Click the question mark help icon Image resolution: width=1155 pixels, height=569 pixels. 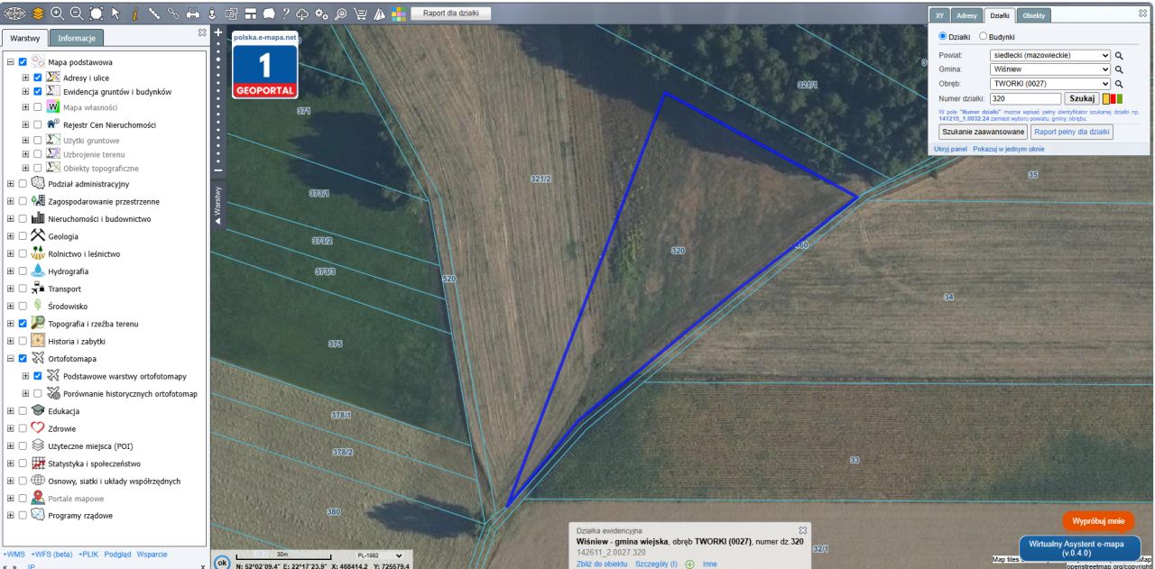tap(286, 14)
